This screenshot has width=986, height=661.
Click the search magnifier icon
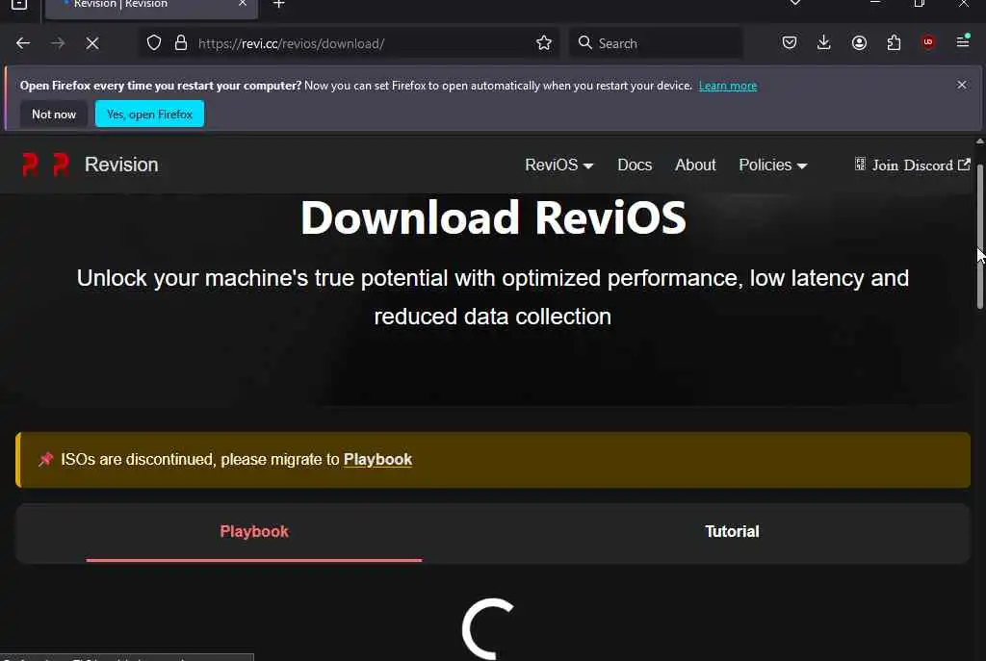click(x=584, y=42)
